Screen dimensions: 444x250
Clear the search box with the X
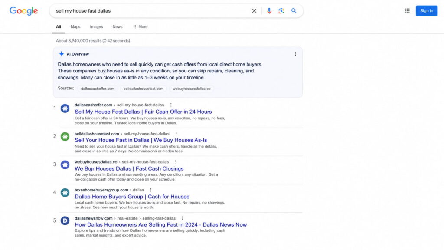[254, 11]
